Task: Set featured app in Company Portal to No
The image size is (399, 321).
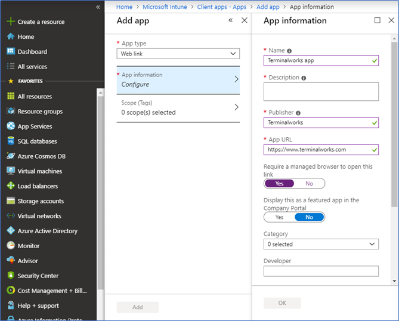Action: point(309,217)
